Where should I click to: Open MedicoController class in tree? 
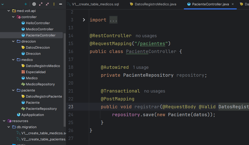pos(39,29)
